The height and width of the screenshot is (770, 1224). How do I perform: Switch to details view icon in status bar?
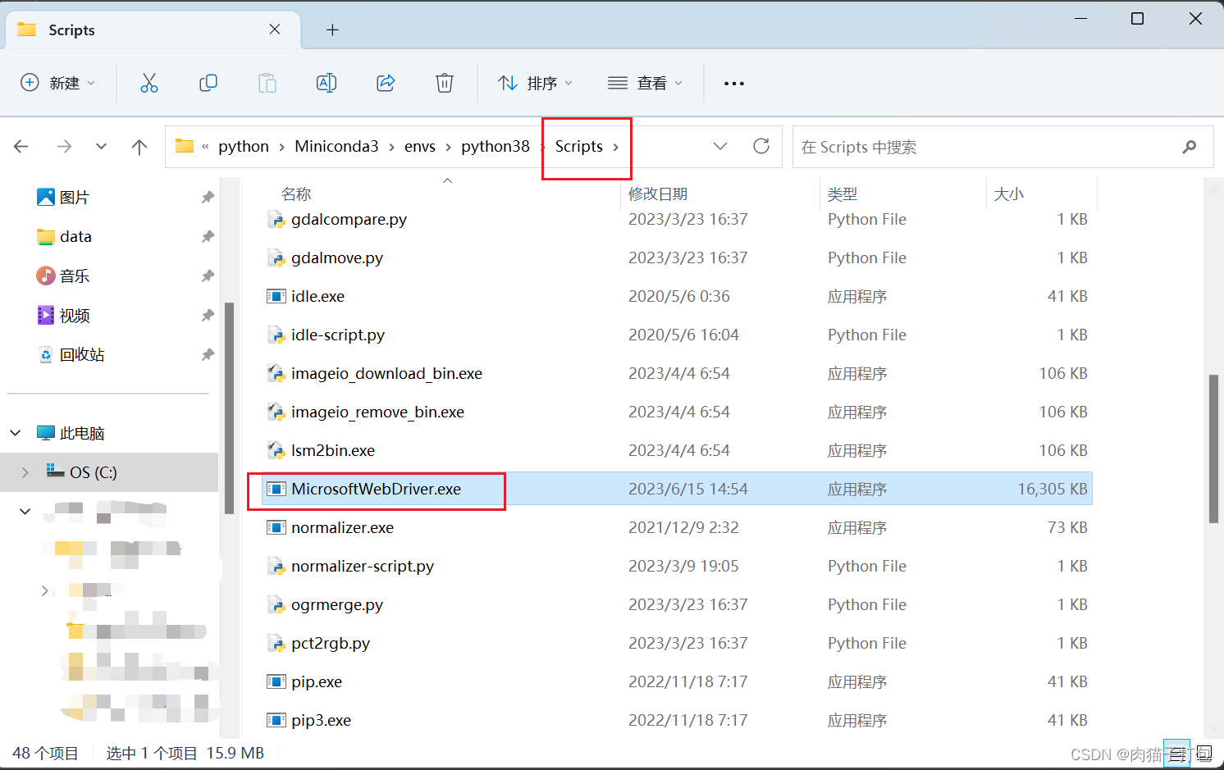coord(1176,753)
